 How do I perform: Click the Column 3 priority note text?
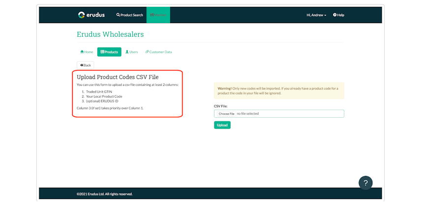click(x=110, y=108)
